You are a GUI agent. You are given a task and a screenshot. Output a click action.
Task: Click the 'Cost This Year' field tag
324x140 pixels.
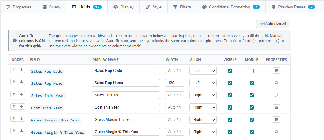[46, 108]
